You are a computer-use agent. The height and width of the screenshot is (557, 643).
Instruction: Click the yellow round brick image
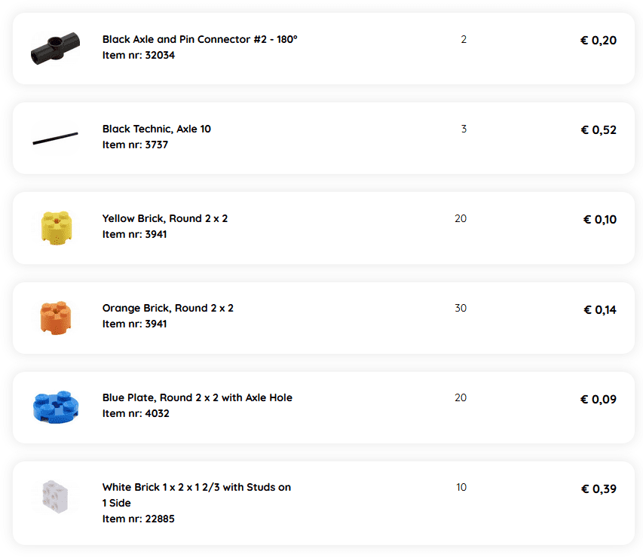tap(55, 227)
